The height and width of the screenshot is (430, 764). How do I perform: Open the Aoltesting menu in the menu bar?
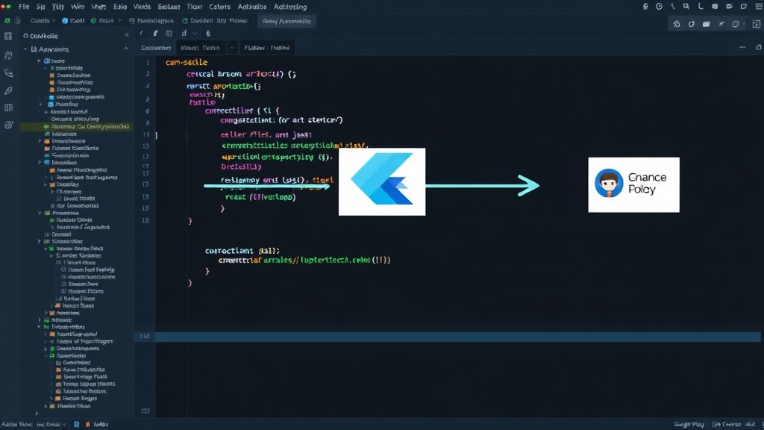coord(290,7)
